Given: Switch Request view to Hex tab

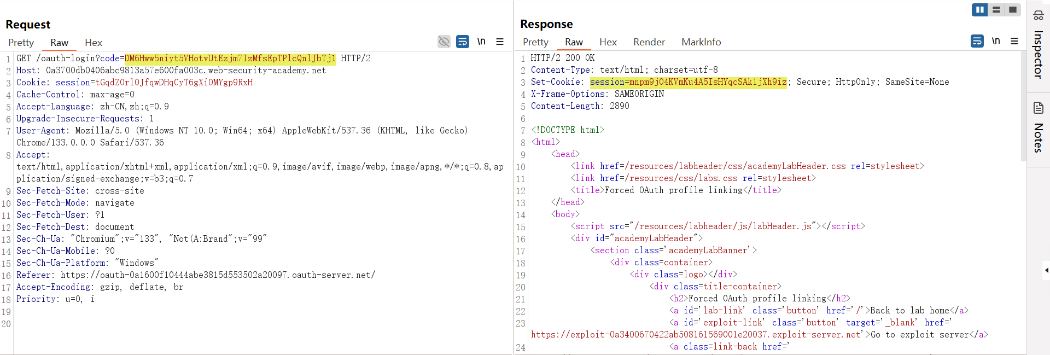Looking at the screenshot, I should pos(94,43).
